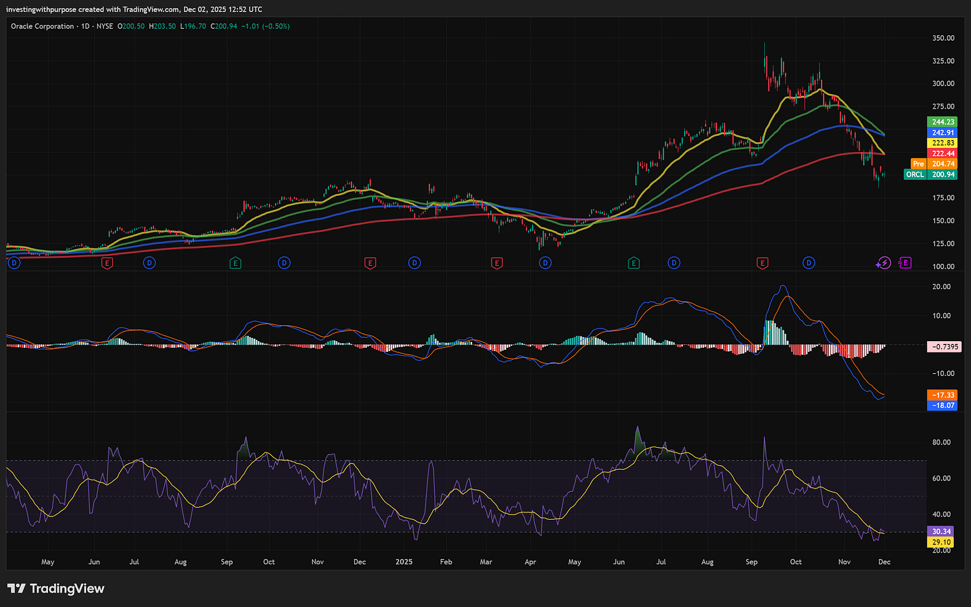This screenshot has width=971, height=607.
Task: Click the high price H203.50
Action: pos(162,27)
